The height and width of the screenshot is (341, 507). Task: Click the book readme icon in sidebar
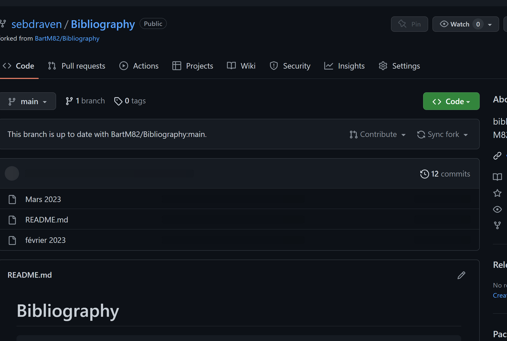tap(497, 177)
